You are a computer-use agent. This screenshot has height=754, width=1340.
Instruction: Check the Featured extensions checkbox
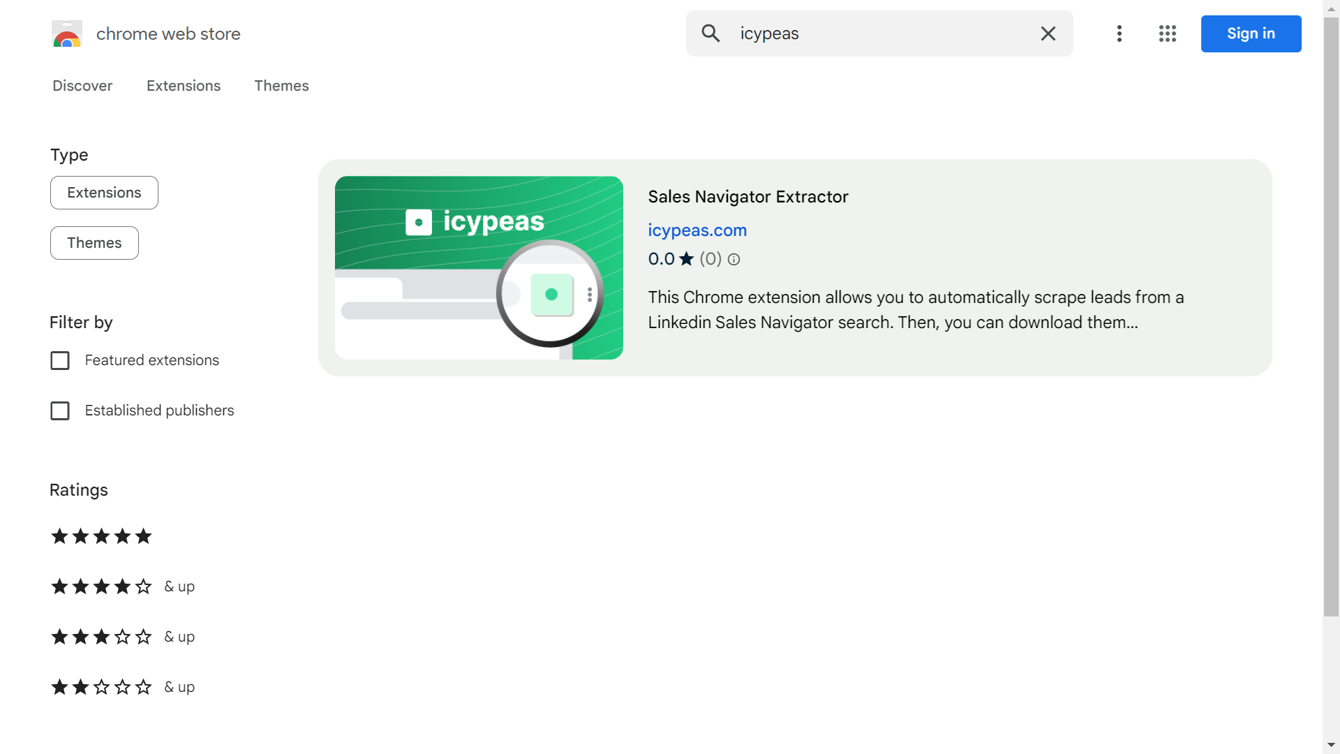[60, 360]
